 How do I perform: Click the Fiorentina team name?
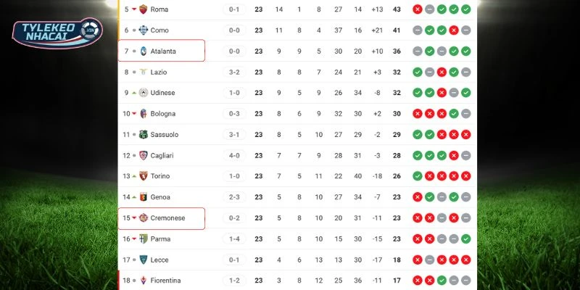pos(166,281)
